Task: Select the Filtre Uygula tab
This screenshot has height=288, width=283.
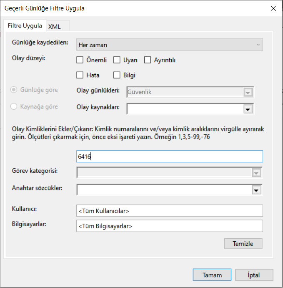Action: point(25,26)
